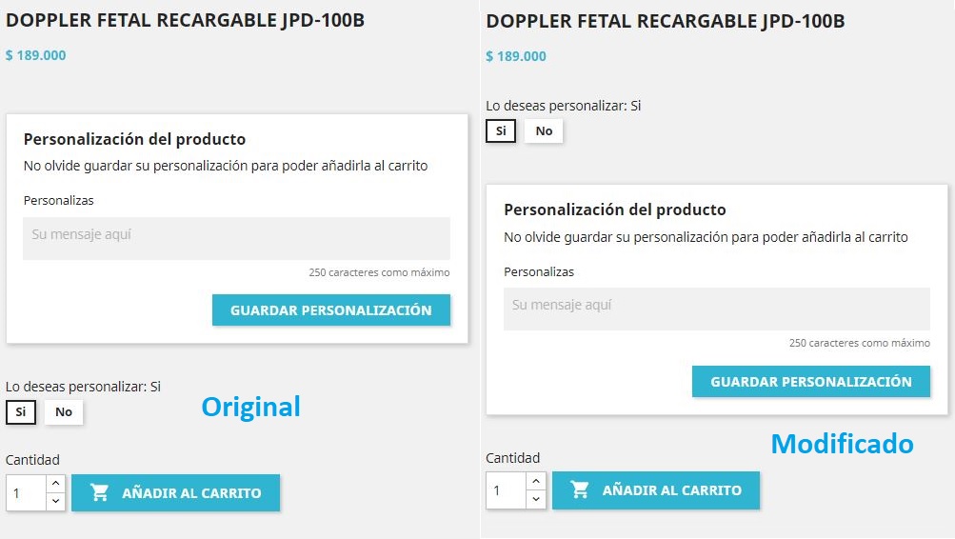Screen dimensions: 955x539
Task: Increase quantity with Modificado up arrow
Action: 536,481
